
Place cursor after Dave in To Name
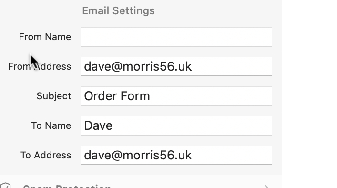coord(113,125)
